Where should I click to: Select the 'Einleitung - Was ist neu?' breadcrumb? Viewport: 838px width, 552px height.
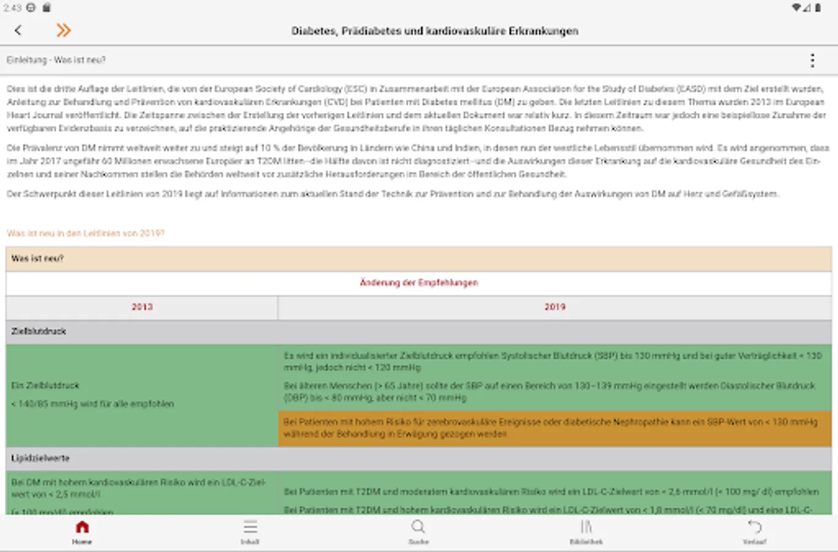click(x=56, y=60)
